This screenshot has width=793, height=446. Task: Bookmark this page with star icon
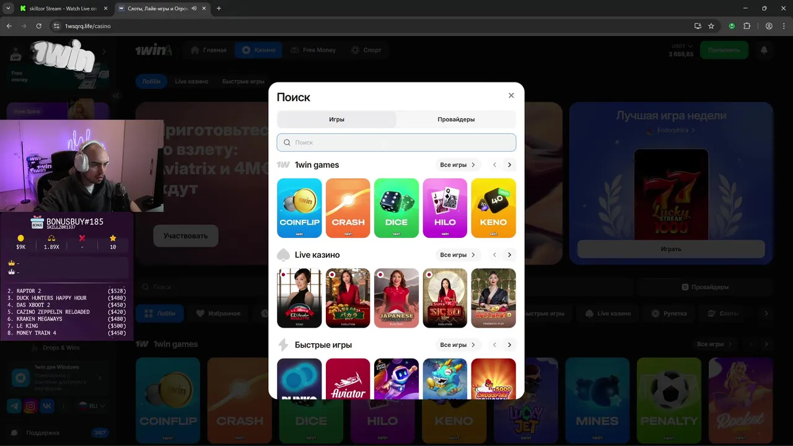(x=711, y=26)
